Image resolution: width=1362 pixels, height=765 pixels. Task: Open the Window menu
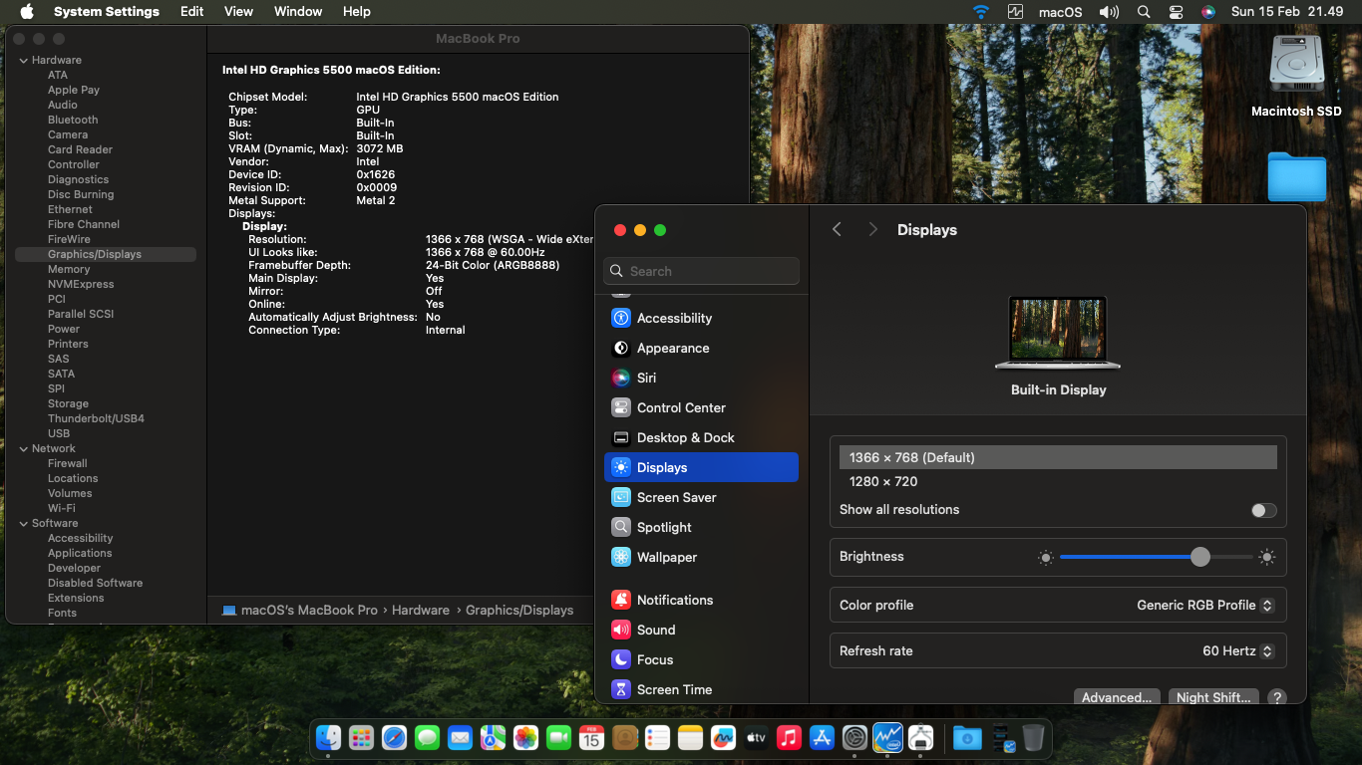click(298, 12)
